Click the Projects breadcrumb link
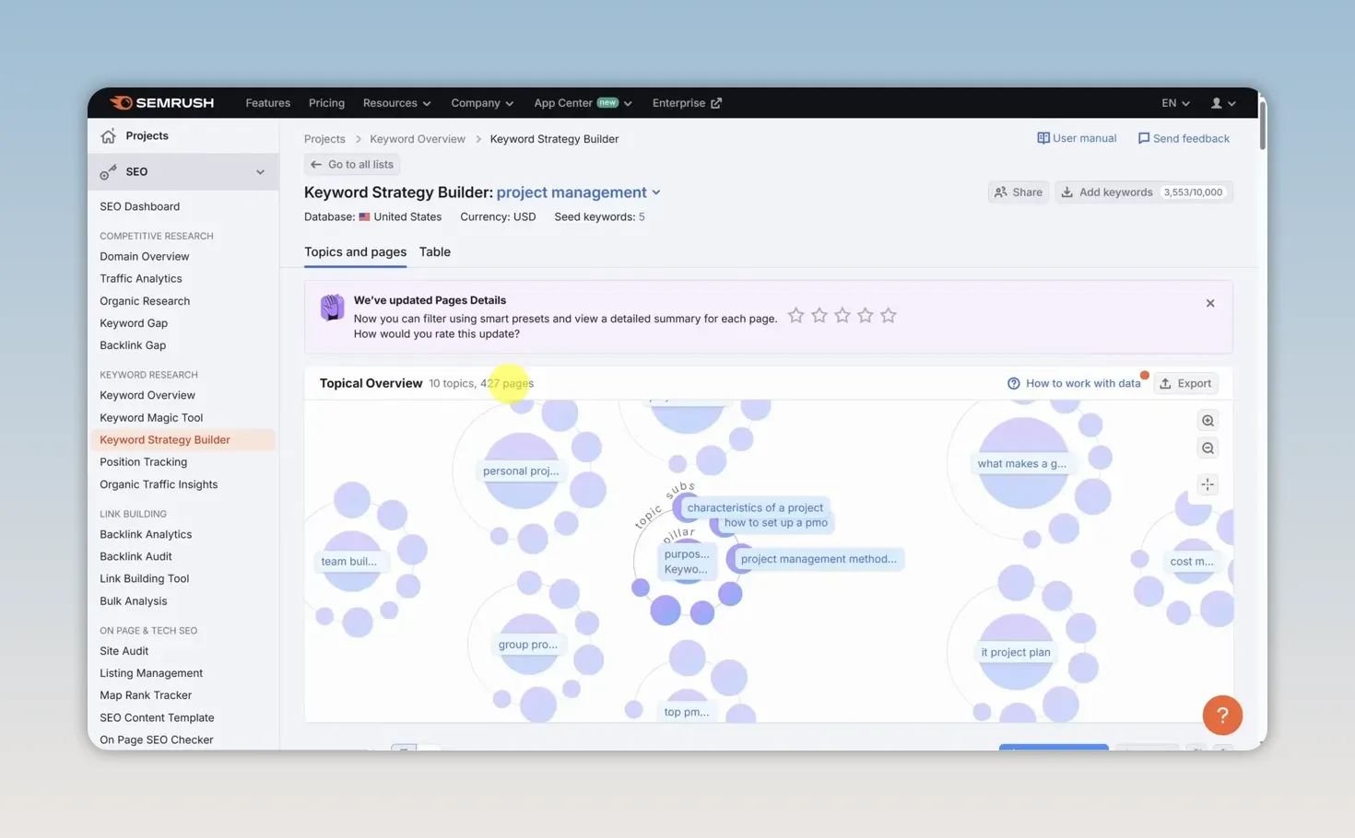1355x838 pixels. tap(324, 139)
